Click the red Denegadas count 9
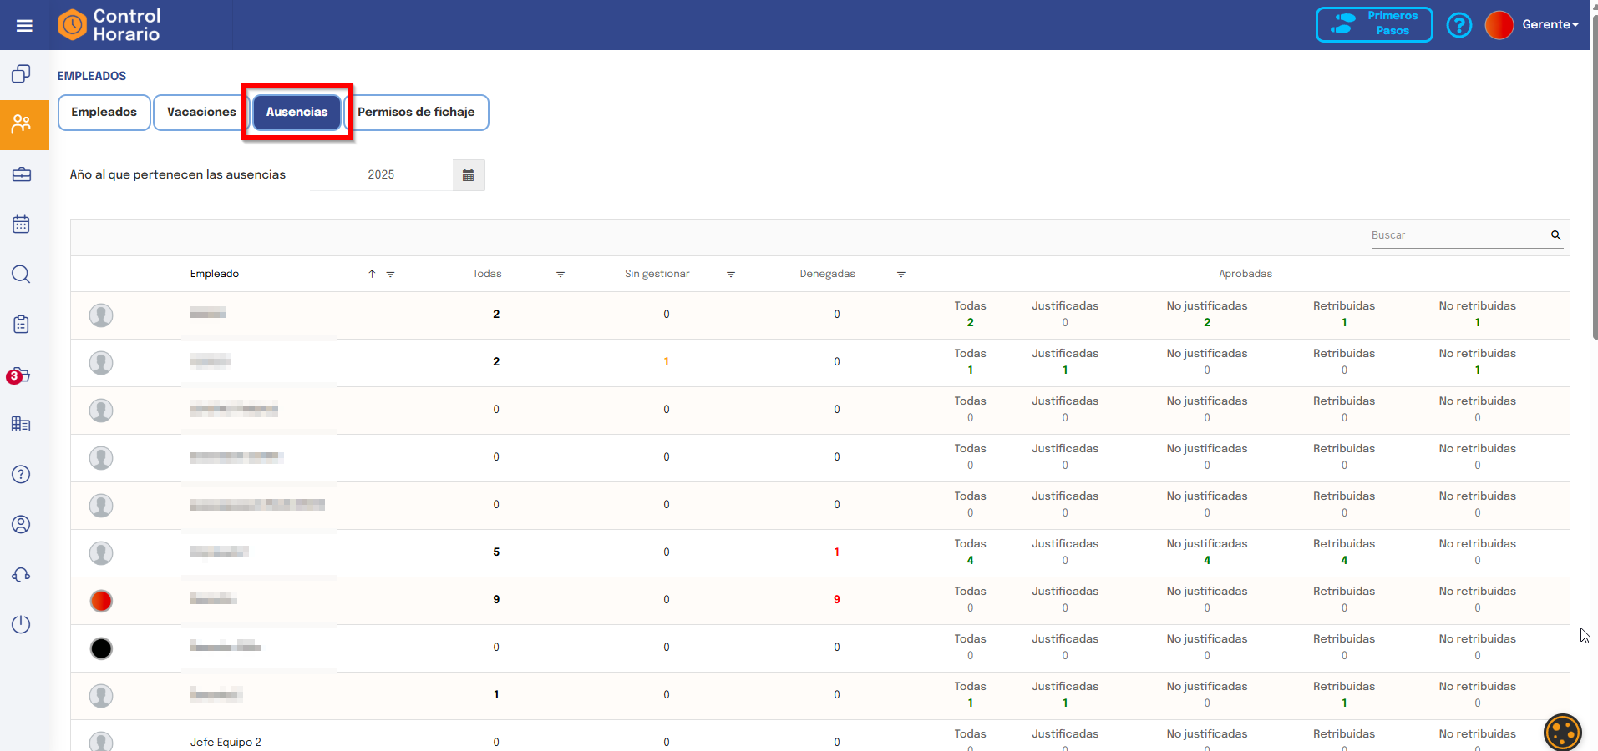Screen dimensions: 1598x751 pos(837,600)
